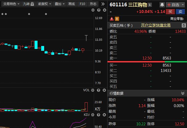Click the 买卖五档 panel heading
The width and height of the screenshot is (187, 128).
coord(121,25)
